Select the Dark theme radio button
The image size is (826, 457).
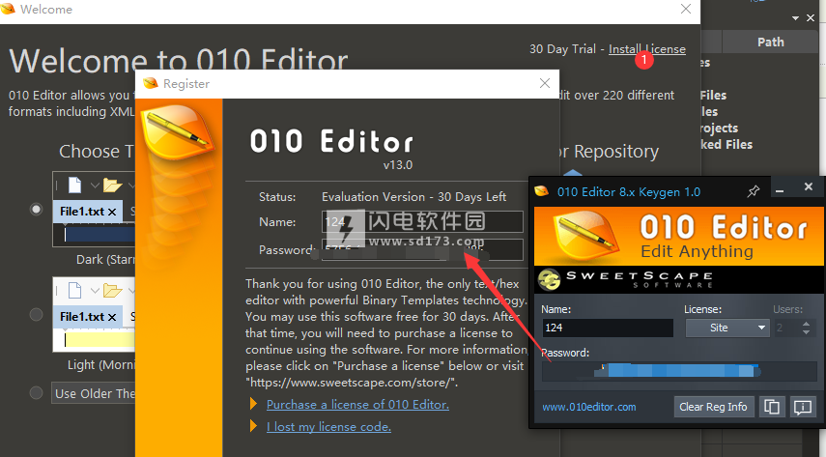pos(36,210)
